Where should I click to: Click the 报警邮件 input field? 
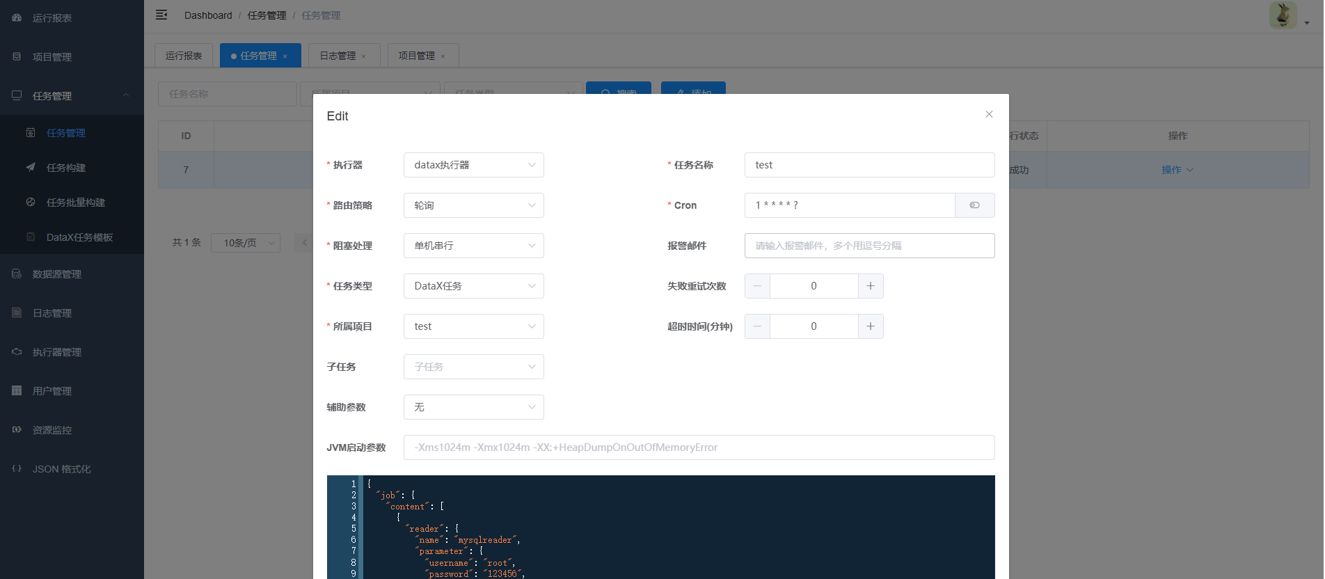point(870,246)
